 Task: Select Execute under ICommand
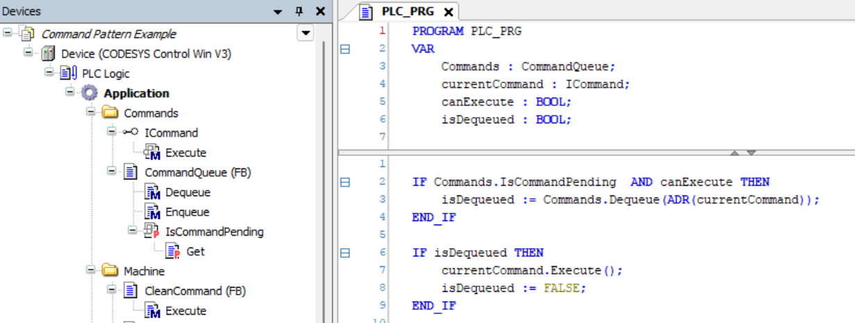[x=185, y=152]
